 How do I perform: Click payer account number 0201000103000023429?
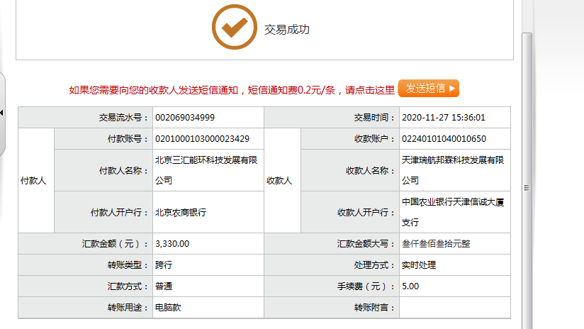pyautogui.click(x=202, y=138)
